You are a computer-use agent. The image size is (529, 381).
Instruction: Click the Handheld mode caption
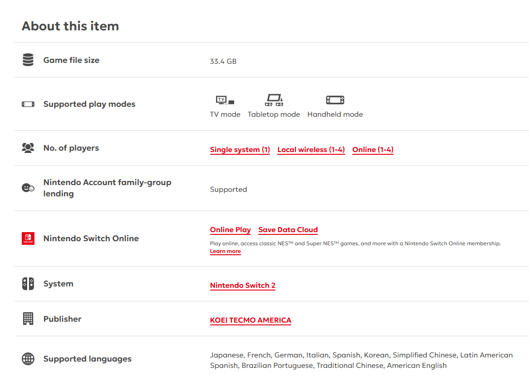pyautogui.click(x=335, y=114)
